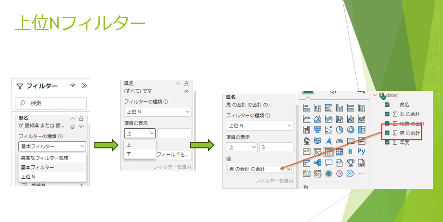Select the slicer visual
The height and width of the screenshot is (222, 443).
tap(317, 151)
